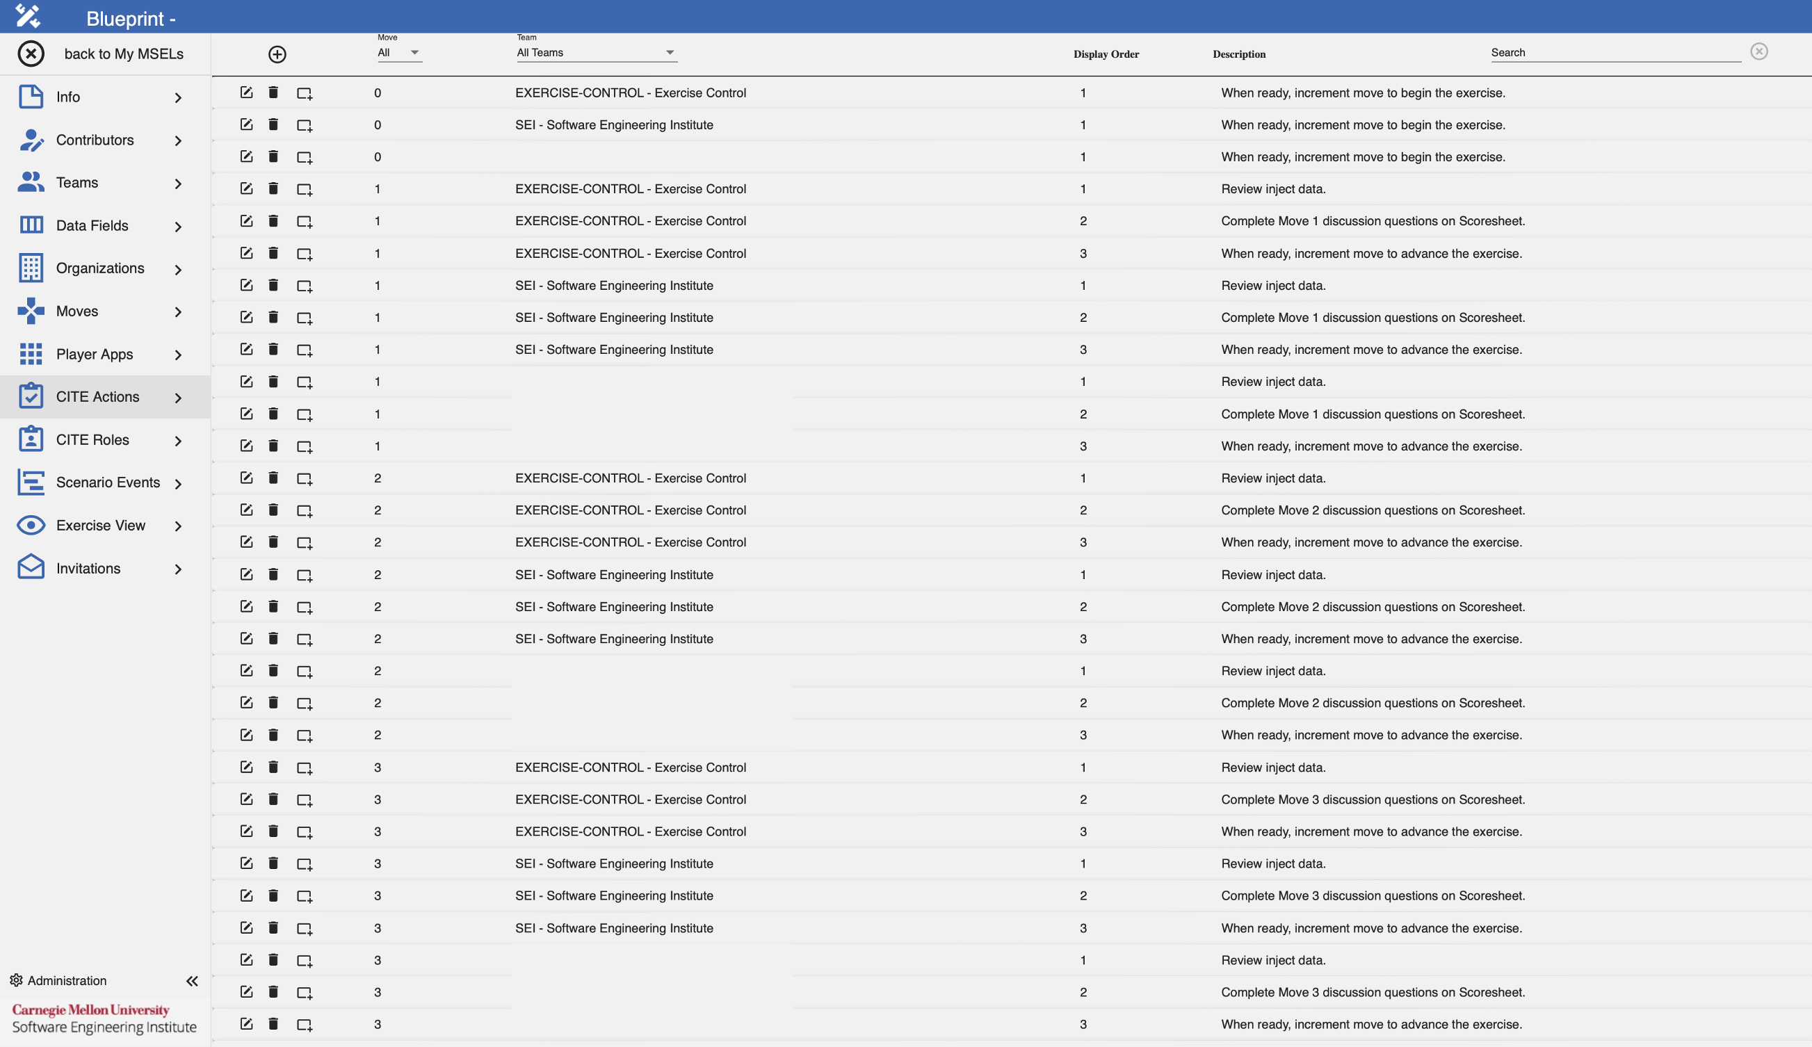Expand the Organizations sidebar section
The image size is (1812, 1047).
click(31, 268)
